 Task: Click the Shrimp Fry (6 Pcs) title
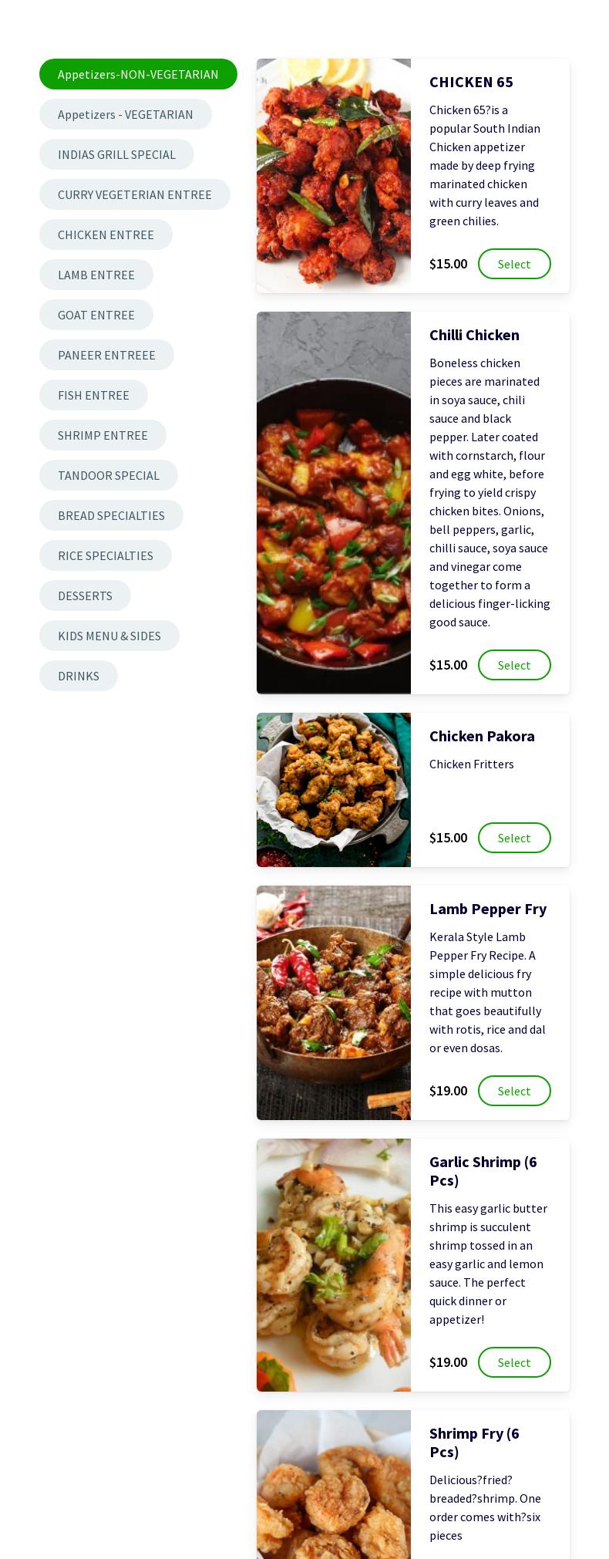(474, 1443)
